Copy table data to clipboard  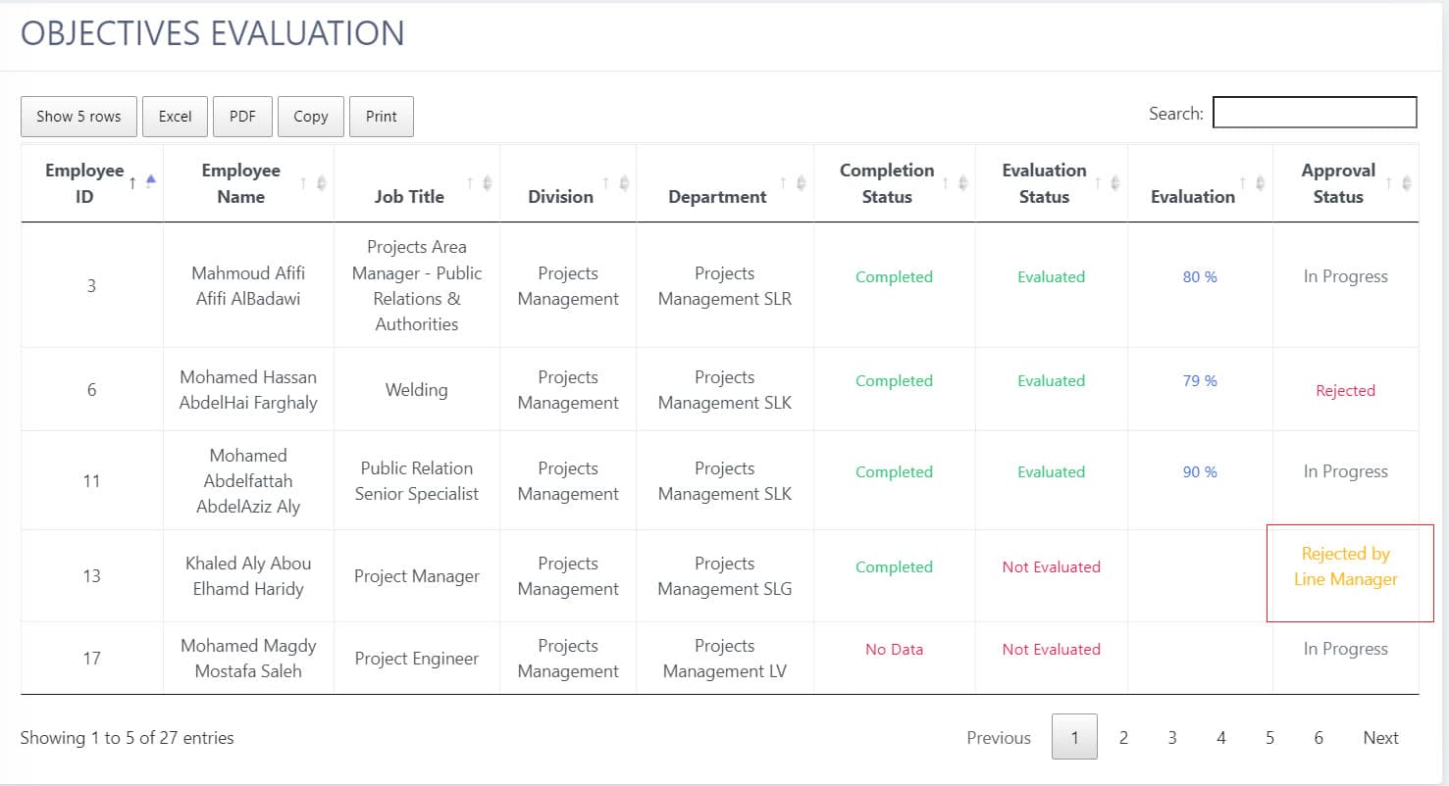tap(311, 117)
